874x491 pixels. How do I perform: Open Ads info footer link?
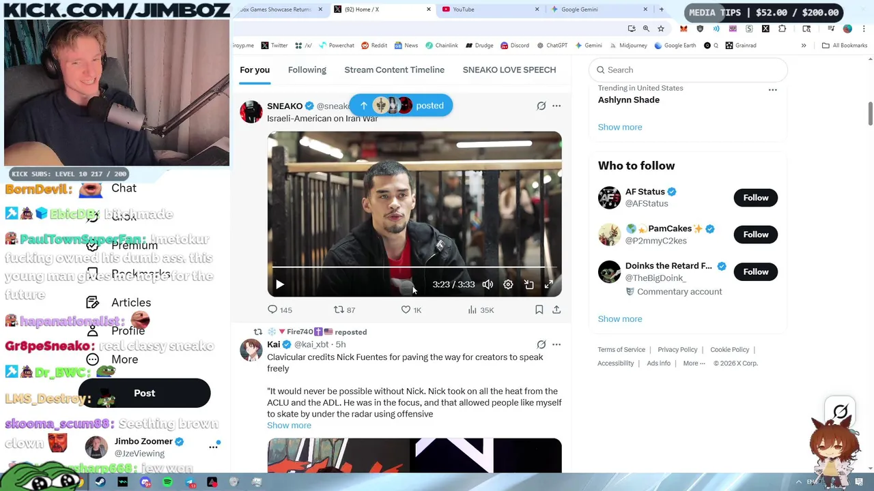658,363
